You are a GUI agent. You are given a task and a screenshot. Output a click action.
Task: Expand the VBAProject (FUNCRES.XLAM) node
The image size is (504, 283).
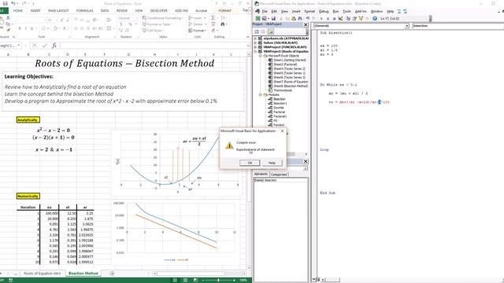256,47
